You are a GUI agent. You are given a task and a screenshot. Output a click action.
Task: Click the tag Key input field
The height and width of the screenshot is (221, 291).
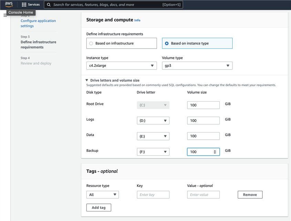click(x=153, y=195)
